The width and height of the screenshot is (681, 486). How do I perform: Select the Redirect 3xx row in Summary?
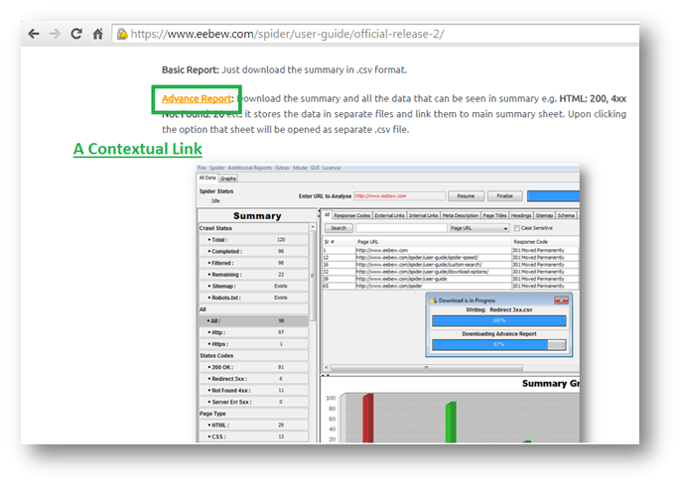point(254,379)
